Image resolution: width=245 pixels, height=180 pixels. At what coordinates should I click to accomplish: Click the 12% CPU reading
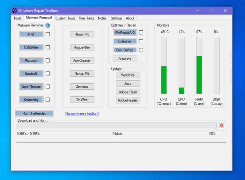(182, 32)
